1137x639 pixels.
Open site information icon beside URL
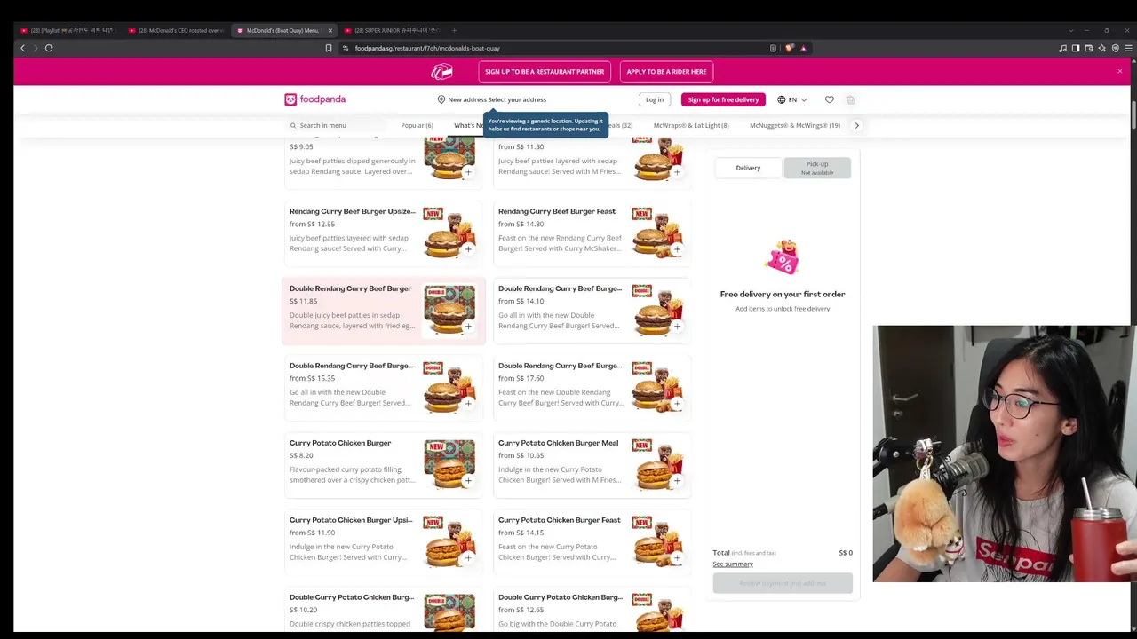coord(346,48)
